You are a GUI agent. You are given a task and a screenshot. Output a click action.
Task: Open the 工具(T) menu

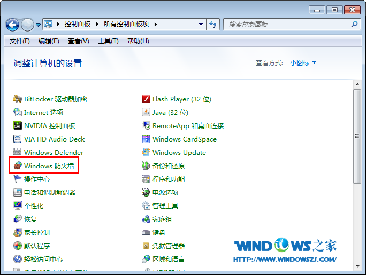click(108, 41)
